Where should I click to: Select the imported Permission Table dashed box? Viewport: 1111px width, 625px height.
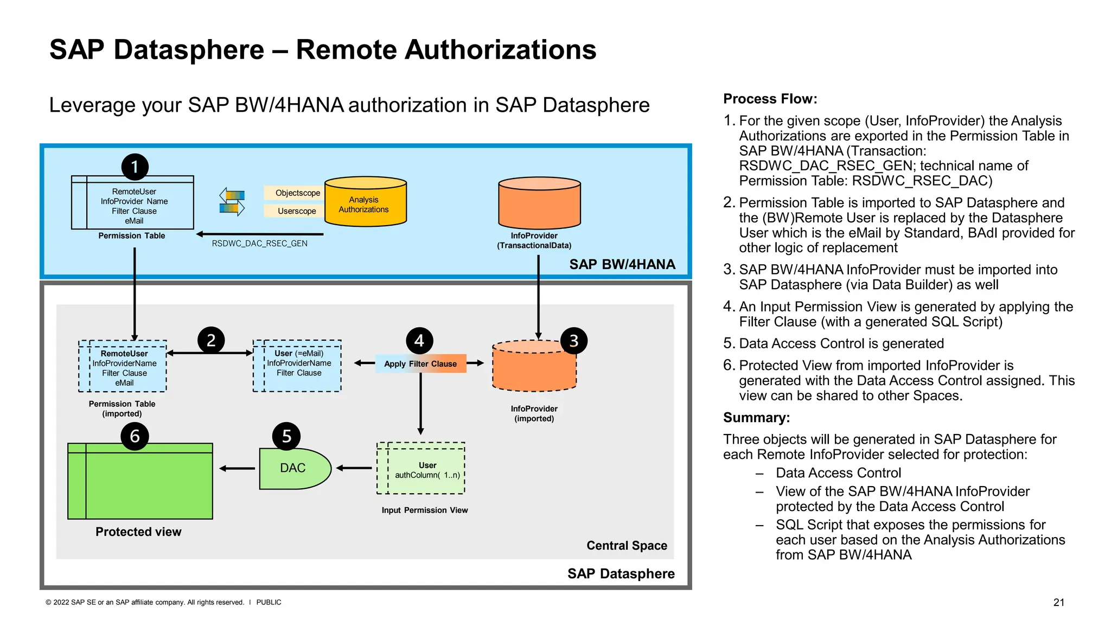click(123, 367)
